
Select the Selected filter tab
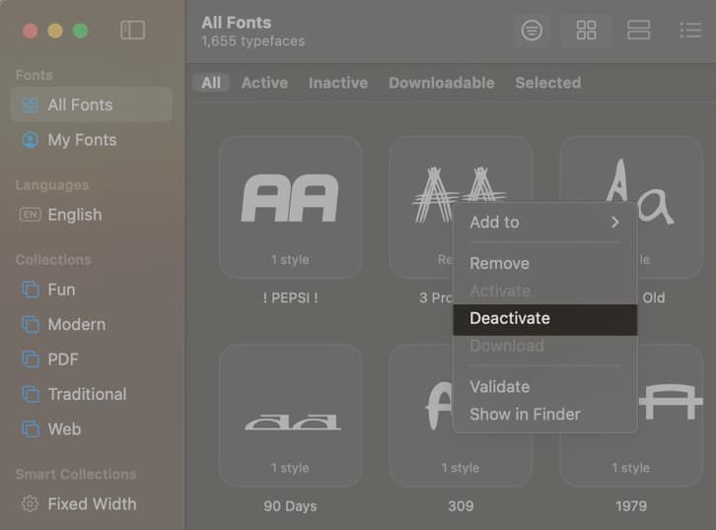click(x=548, y=83)
